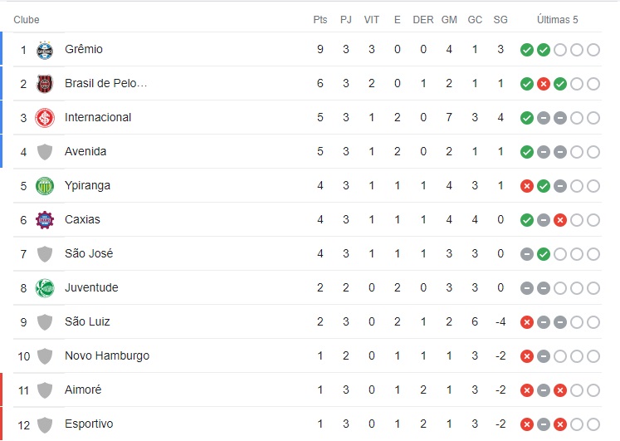Click the Internacional red crest icon
The height and width of the screenshot is (441, 620).
[45, 118]
